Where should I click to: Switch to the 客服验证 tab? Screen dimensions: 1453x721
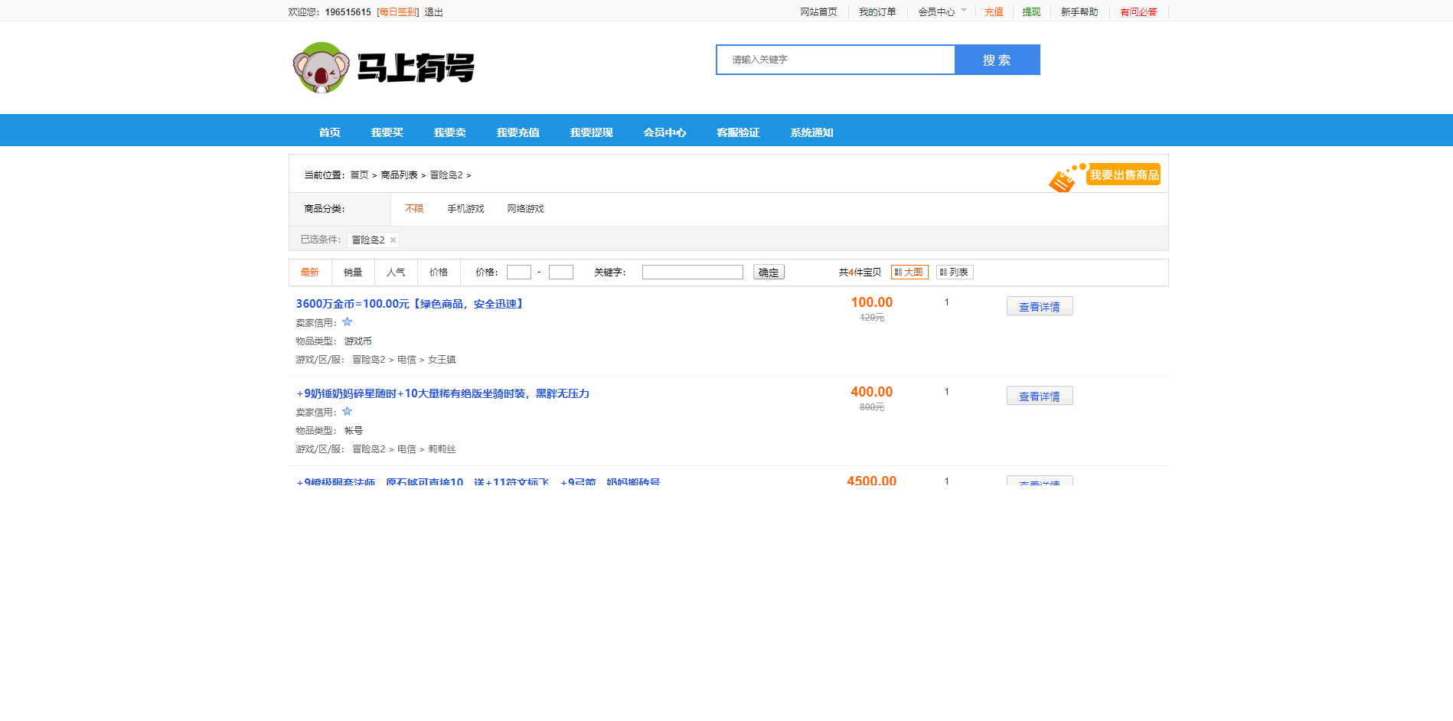(736, 132)
